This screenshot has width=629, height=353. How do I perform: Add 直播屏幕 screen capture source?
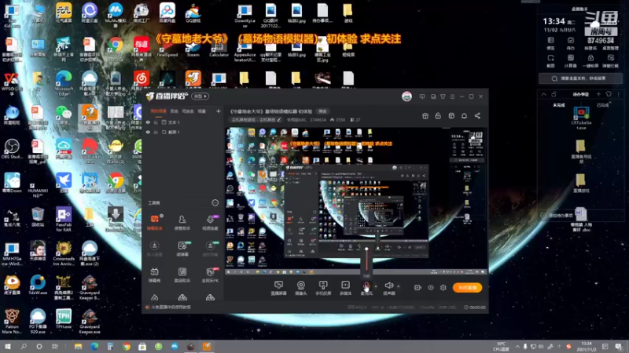(x=278, y=287)
